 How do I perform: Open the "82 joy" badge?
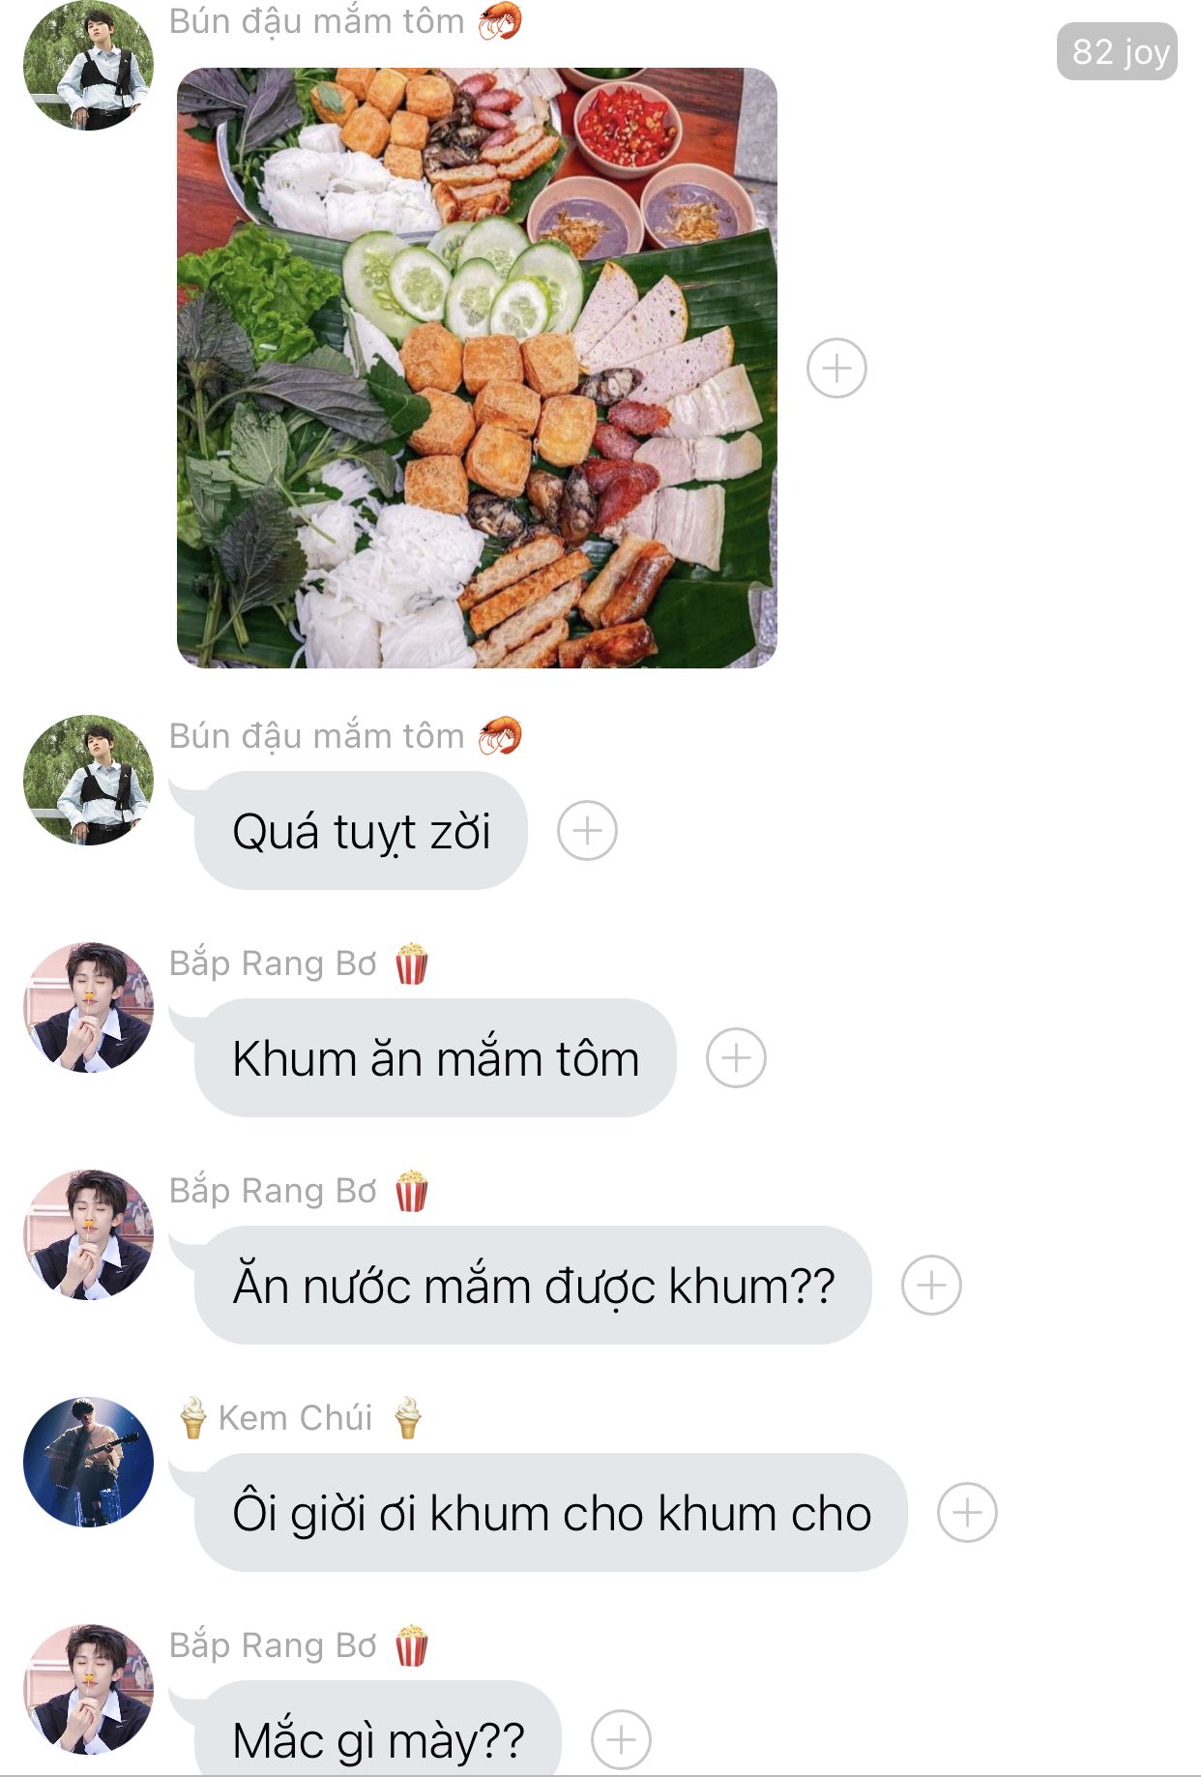click(1117, 51)
